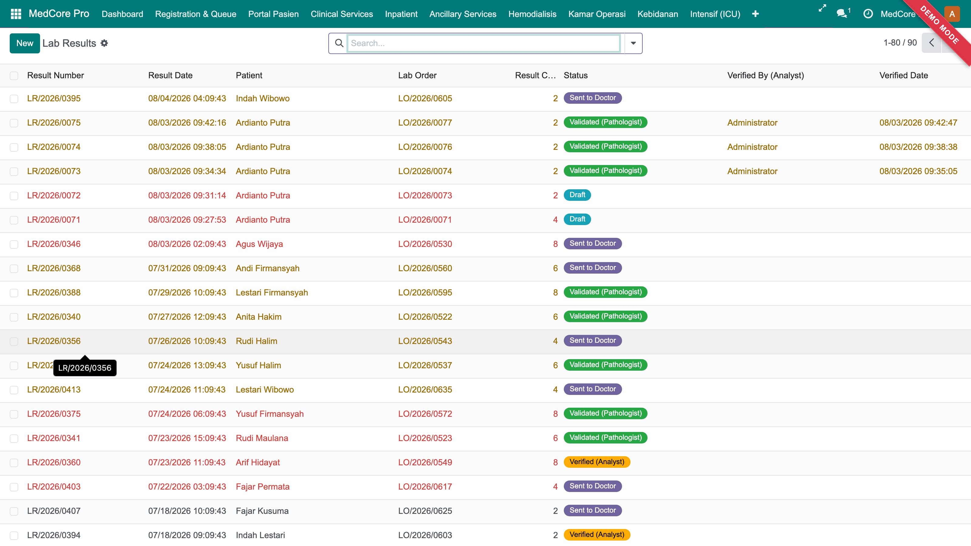The image size is (971, 546).
Task: Sort by Verified By (Analyst) column header
Action: pos(765,75)
